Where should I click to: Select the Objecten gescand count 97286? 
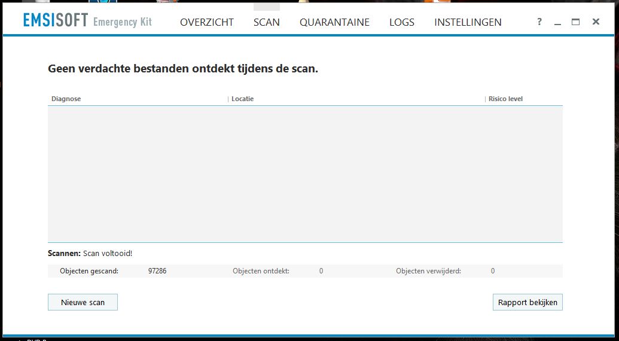(157, 271)
